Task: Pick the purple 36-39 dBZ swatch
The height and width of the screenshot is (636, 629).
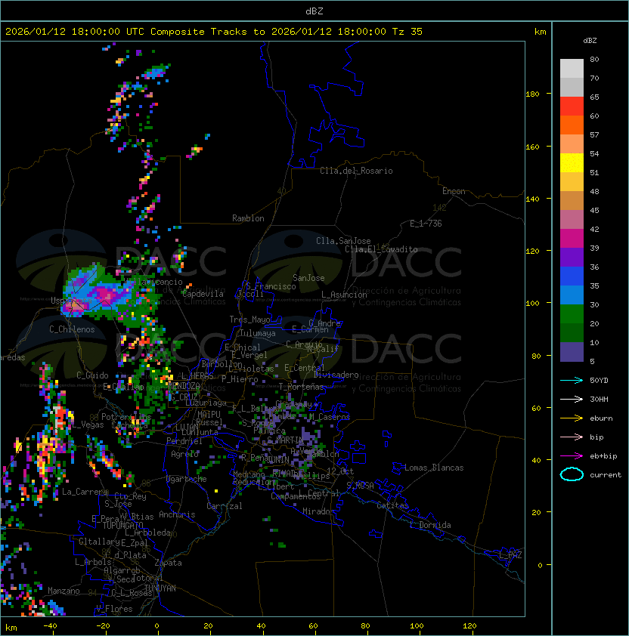Action: point(572,257)
